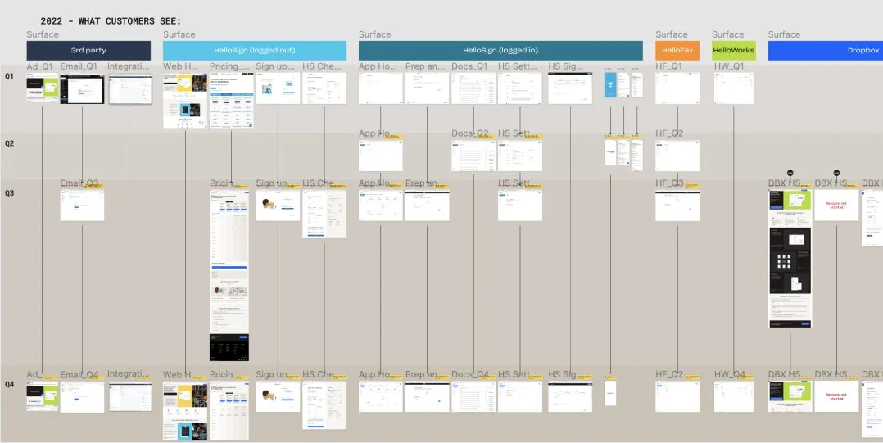Select the blue Dropbox surface header
883x443 pixels.
pyautogui.click(x=826, y=51)
